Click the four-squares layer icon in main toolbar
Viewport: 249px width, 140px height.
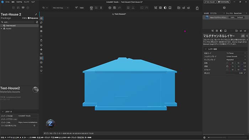[x=160, y=8]
